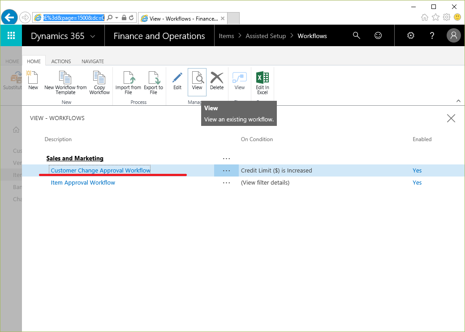Switch to the HOME ribbon tab
465x332 pixels.
point(34,61)
